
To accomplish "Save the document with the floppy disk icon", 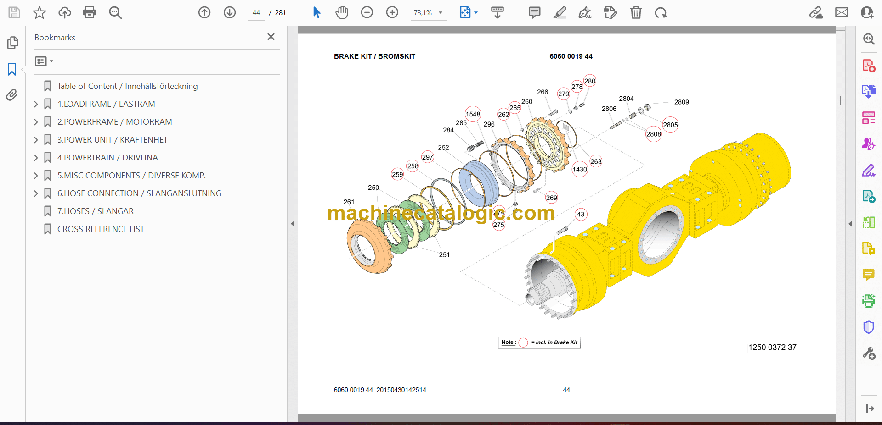I will click(14, 12).
